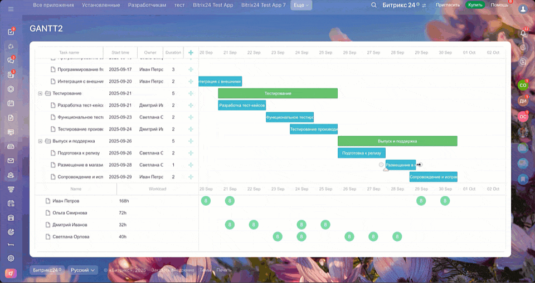
Task: Open the Еще dropdown in top menu
Action: coord(301,5)
